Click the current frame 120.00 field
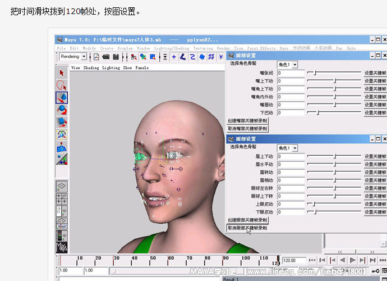The height and width of the screenshot is (281, 387). tap(294, 260)
